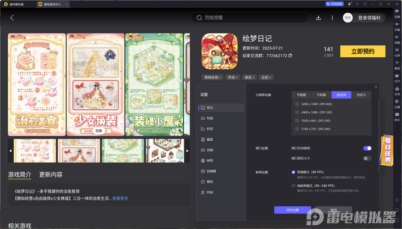Viewport: 402px width, 229px height.
Task: Open the 游戏简介 tab
Action: coord(20,175)
